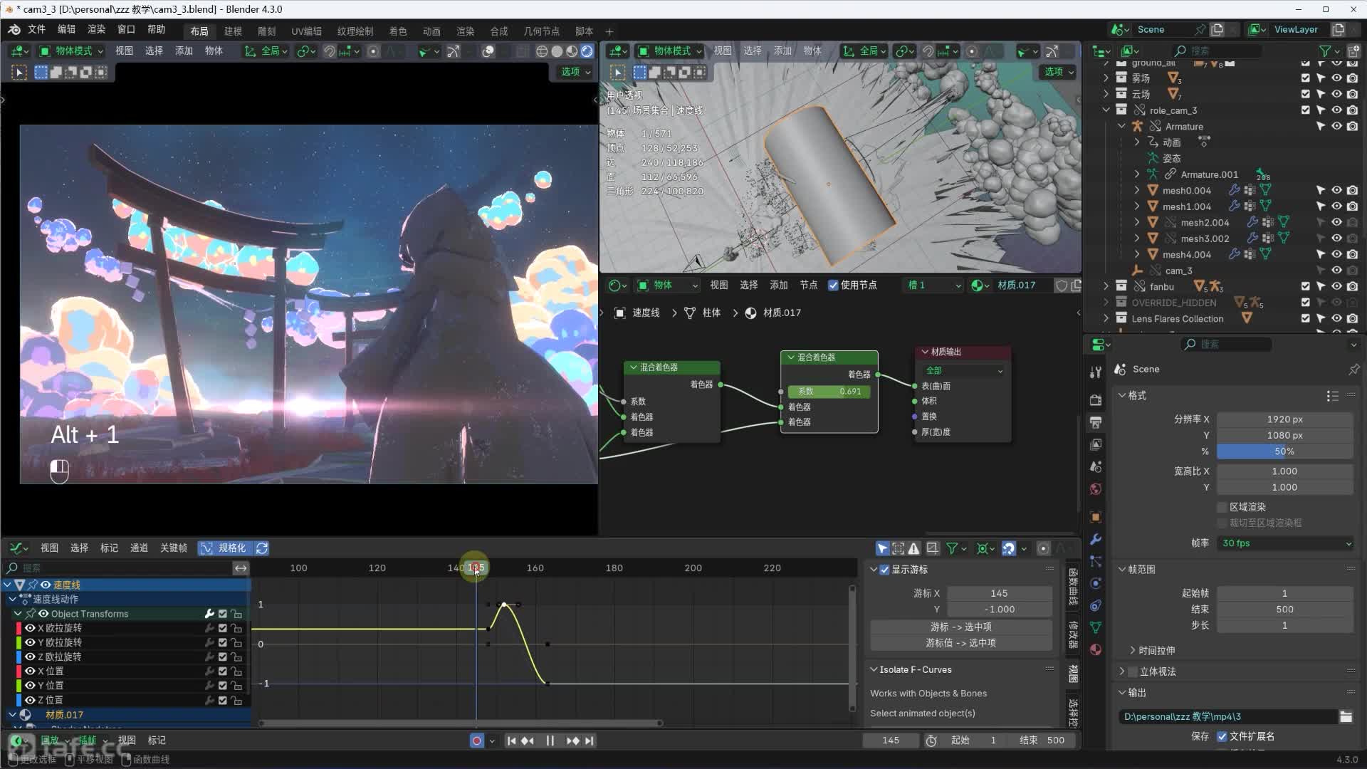Jump to first frame playback icon
This screenshot has height=769, width=1367.
pyautogui.click(x=511, y=741)
